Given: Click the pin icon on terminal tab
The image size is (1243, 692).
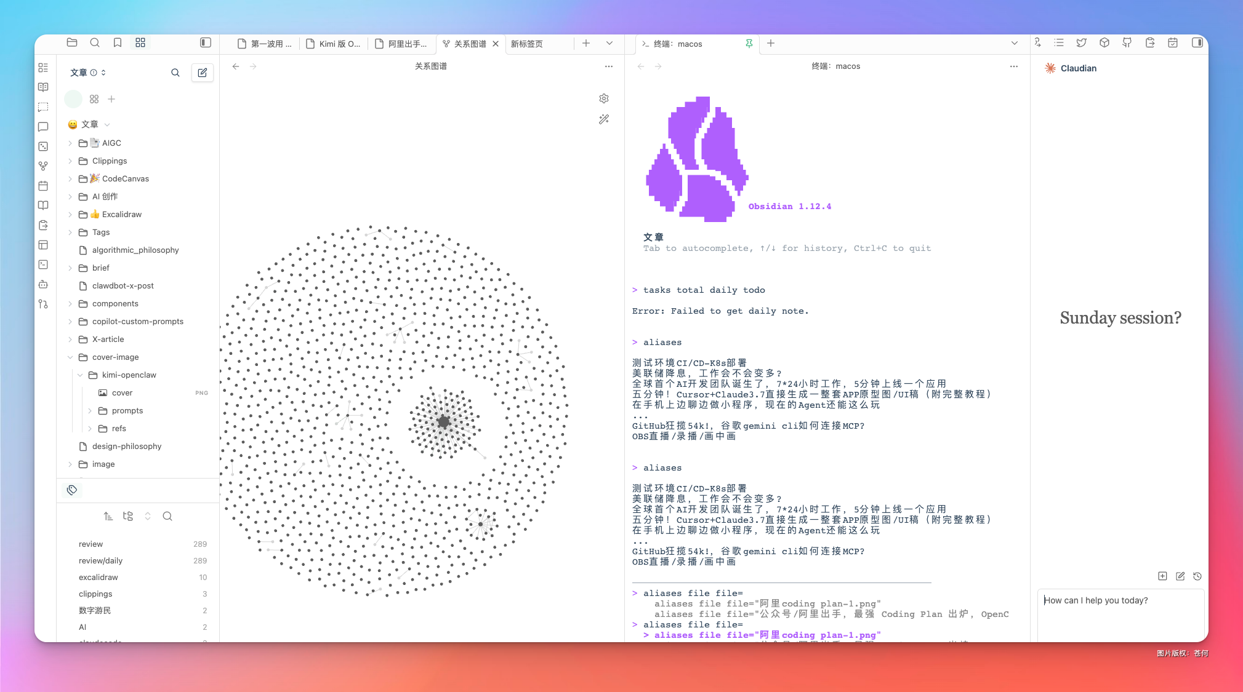Looking at the screenshot, I should 749,44.
